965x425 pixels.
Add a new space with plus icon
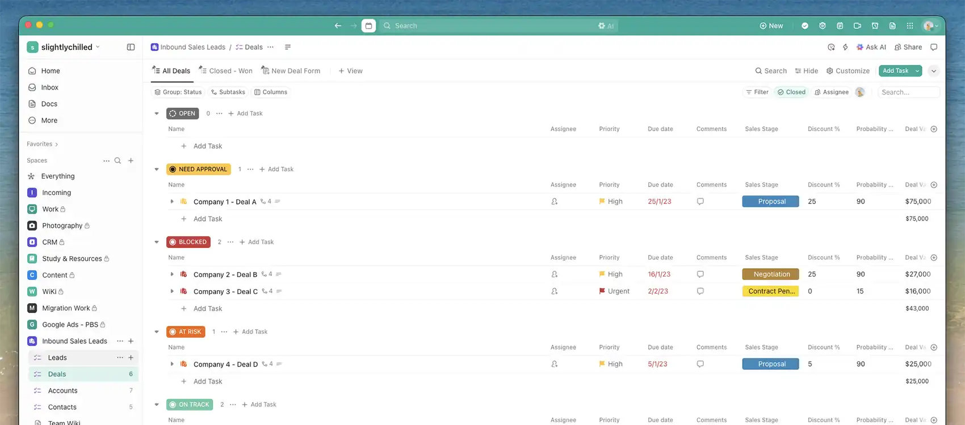131,160
